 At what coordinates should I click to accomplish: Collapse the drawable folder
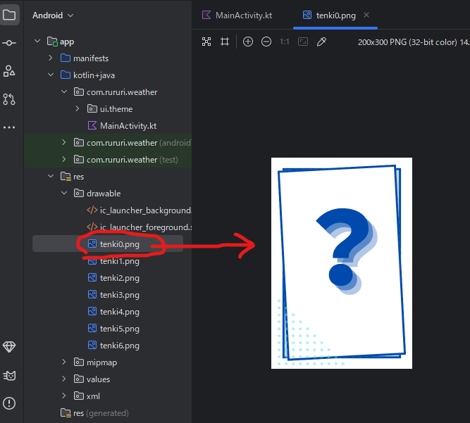click(64, 193)
